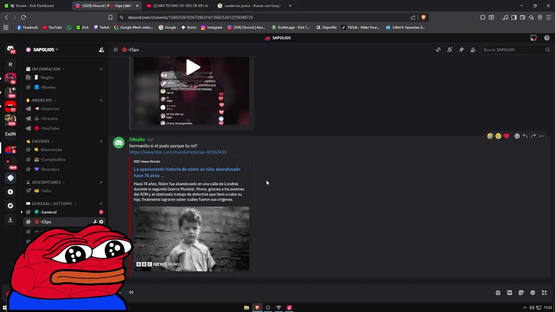The height and width of the screenshot is (312, 555).
Task: Open emoji picker in message bar
Action: coord(533,292)
